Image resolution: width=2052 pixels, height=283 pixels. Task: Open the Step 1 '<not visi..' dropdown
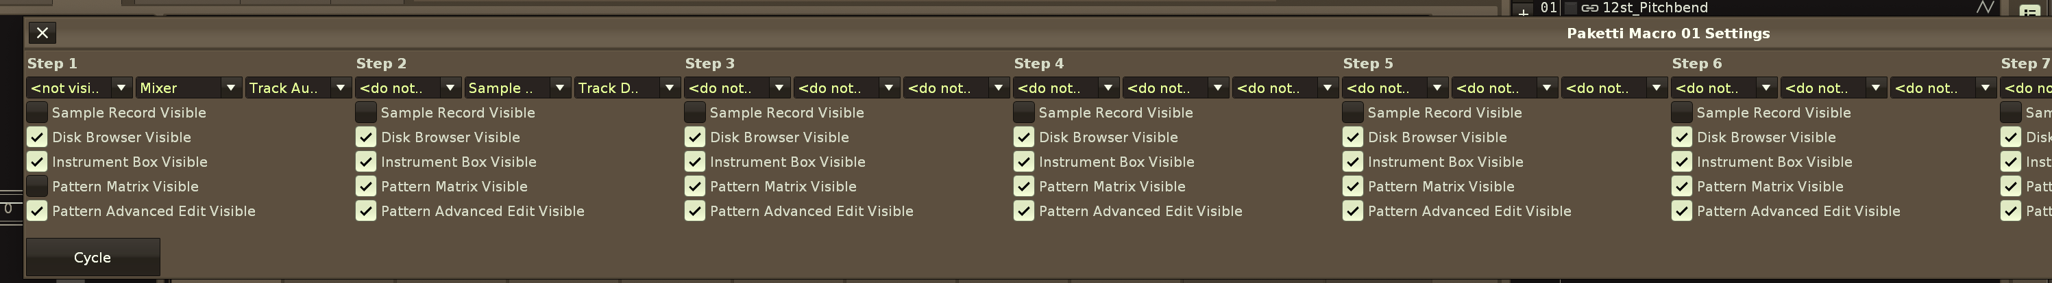click(79, 88)
